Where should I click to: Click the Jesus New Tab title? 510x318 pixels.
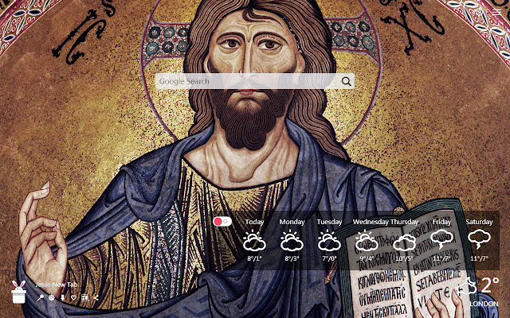click(57, 285)
